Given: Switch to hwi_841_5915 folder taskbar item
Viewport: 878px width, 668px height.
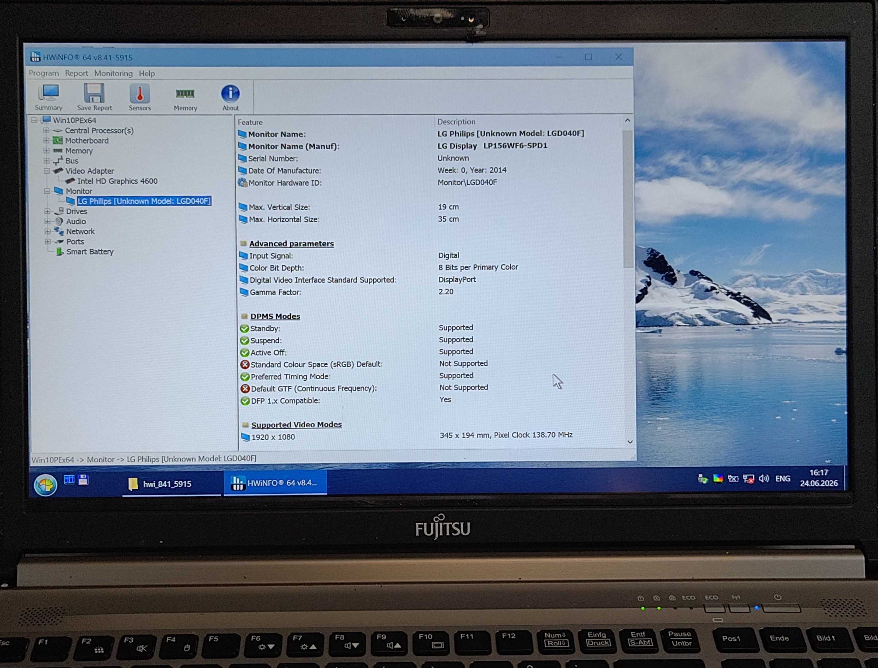Looking at the screenshot, I should (x=171, y=484).
